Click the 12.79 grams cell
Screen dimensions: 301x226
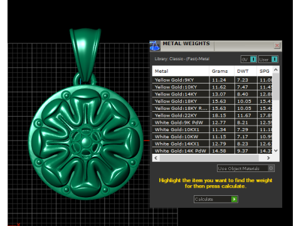[x=221, y=144]
